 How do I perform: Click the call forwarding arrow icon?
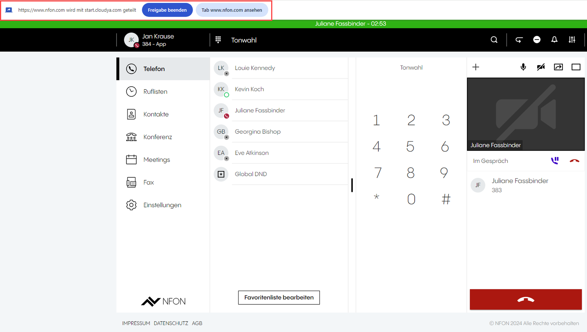[519, 40]
